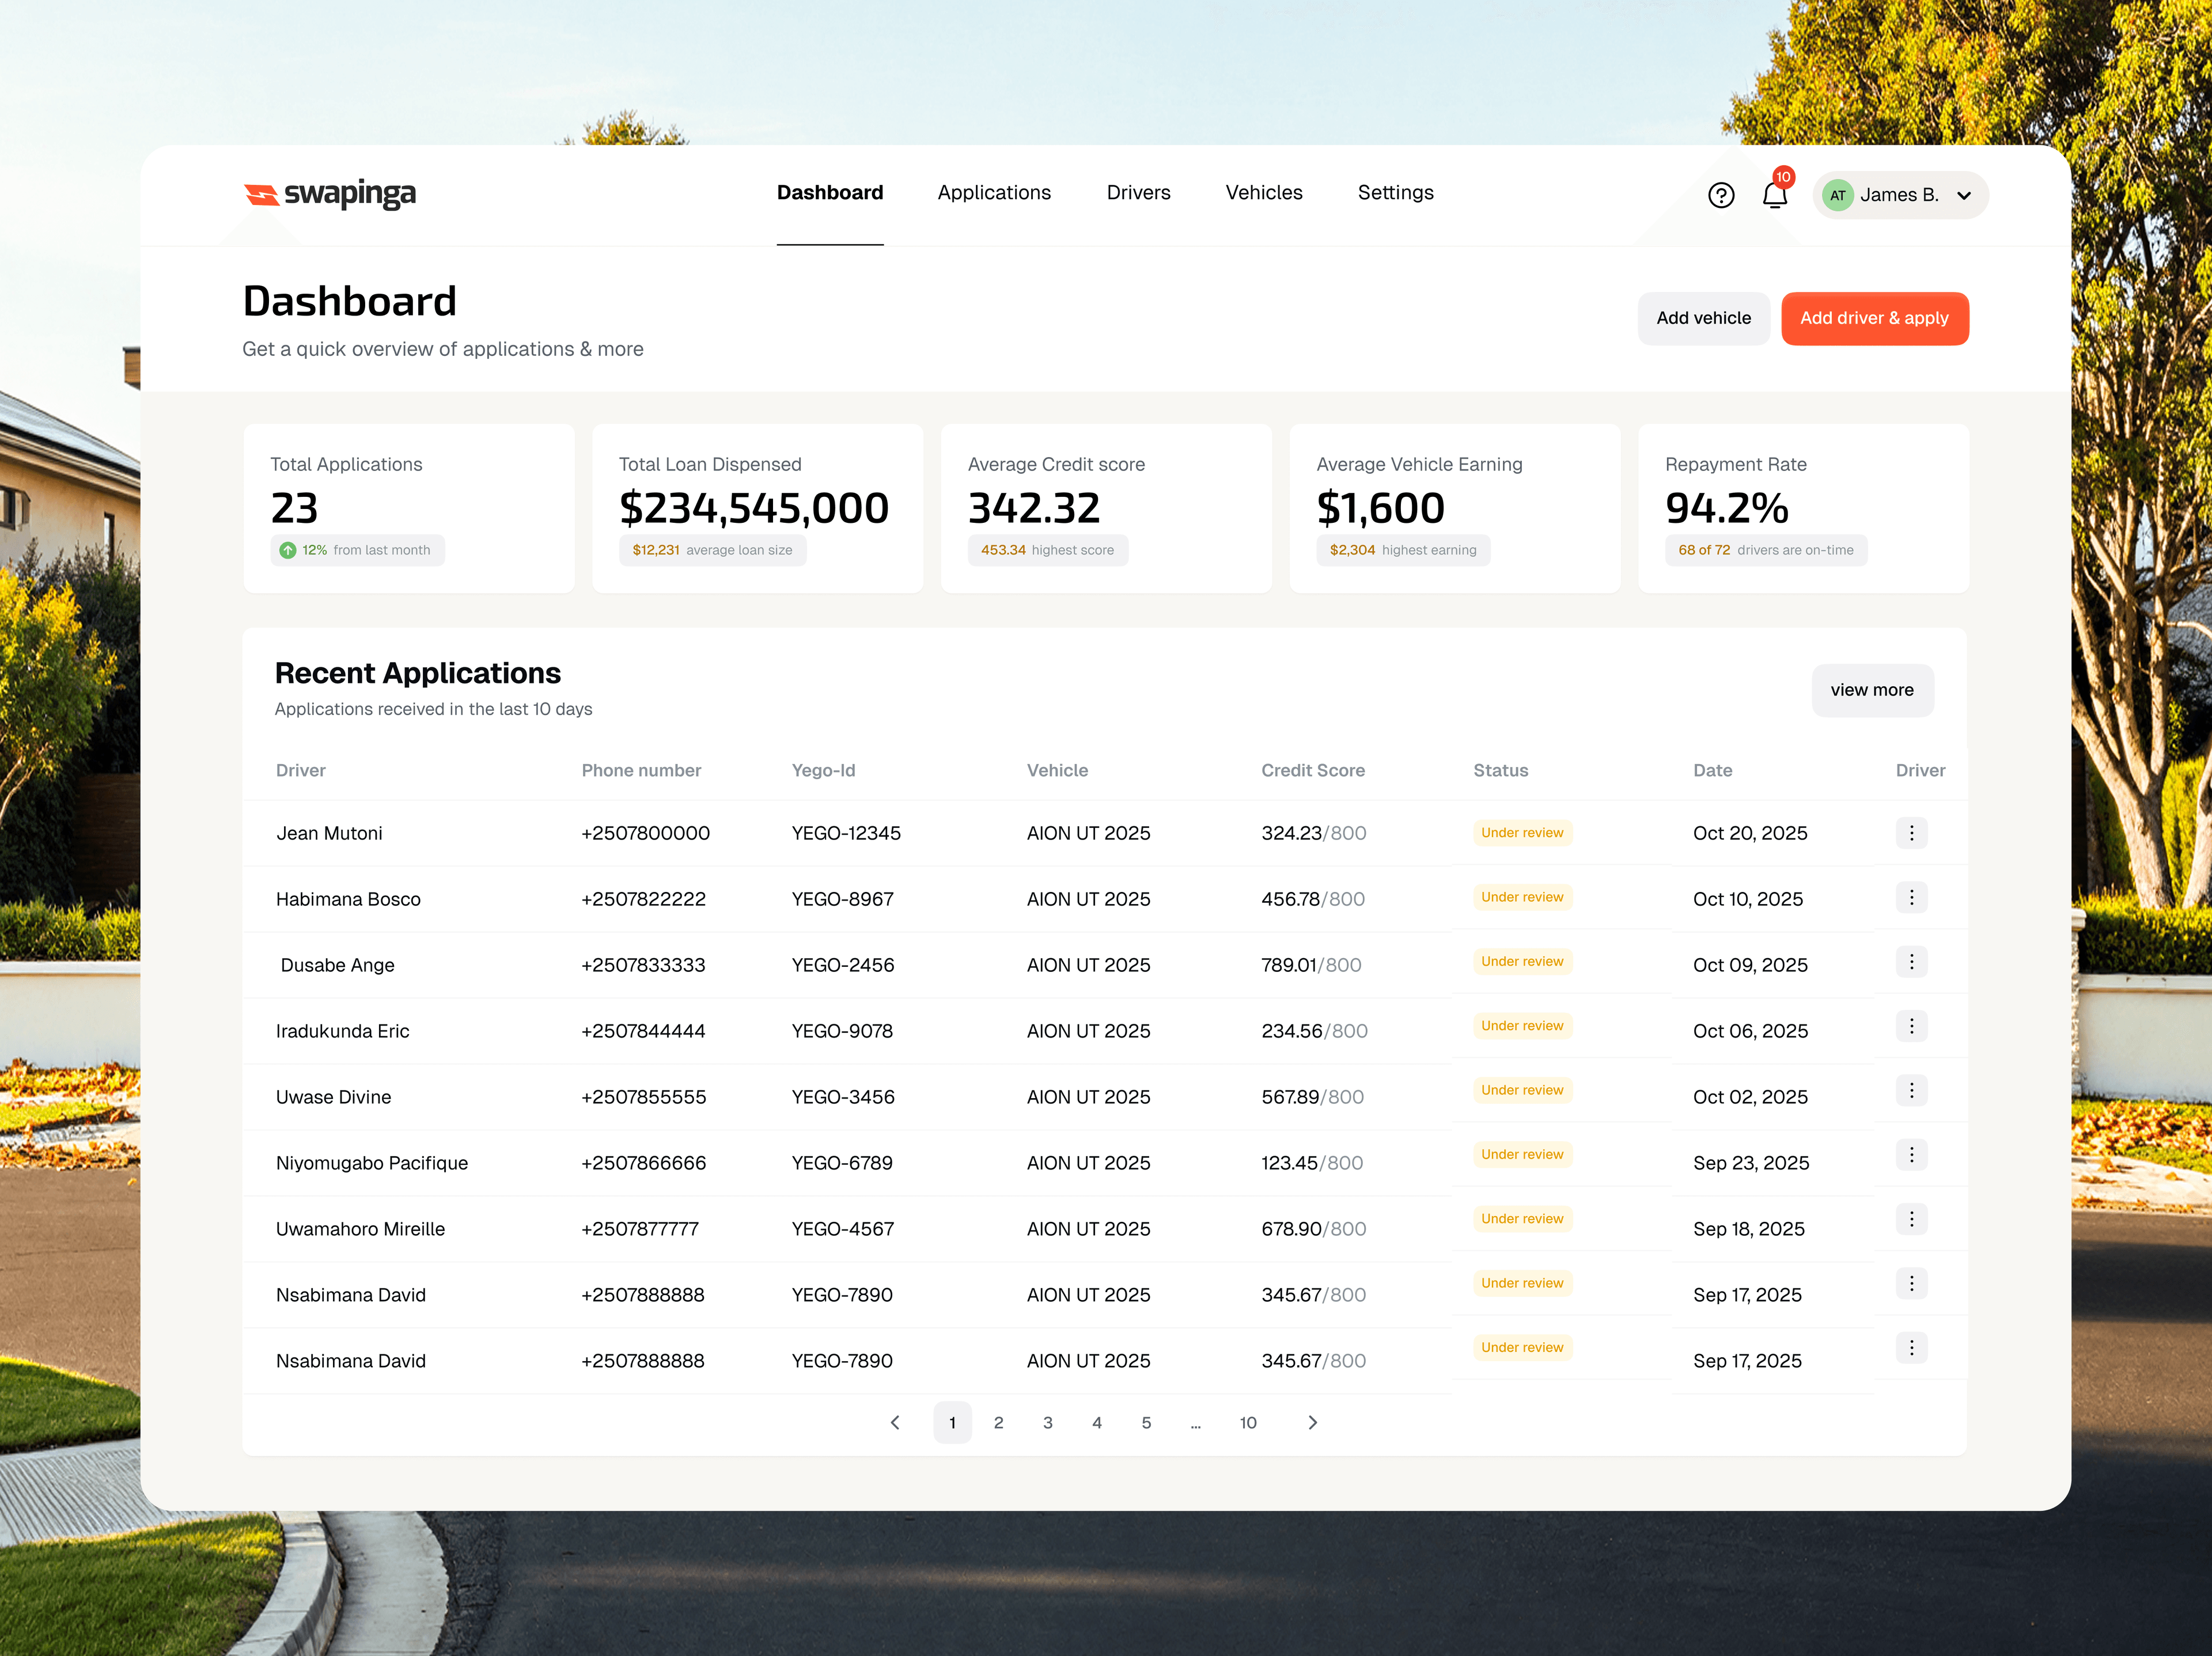The image size is (2212, 1656).
Task: Go to next page with right chevron
Action: (1312, 1422)
